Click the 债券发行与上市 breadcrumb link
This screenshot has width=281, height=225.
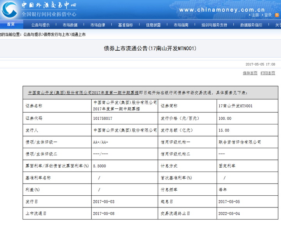(56, 34)
